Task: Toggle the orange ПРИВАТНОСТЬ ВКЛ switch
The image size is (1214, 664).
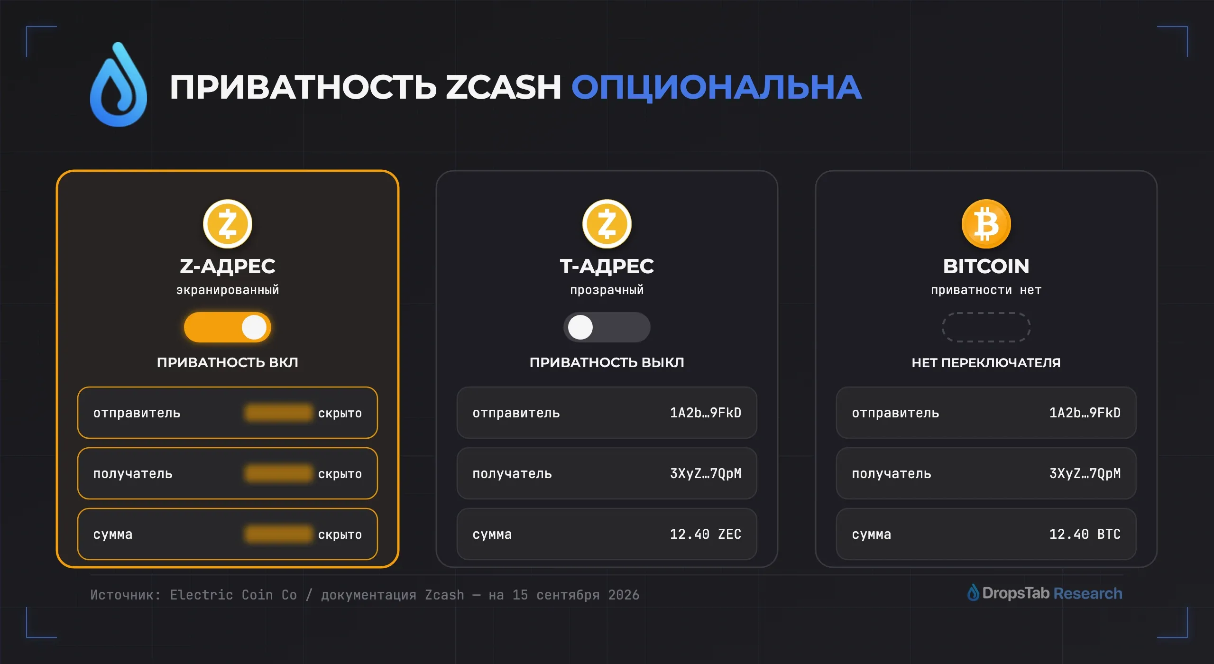Action: [x=228, y=327]
